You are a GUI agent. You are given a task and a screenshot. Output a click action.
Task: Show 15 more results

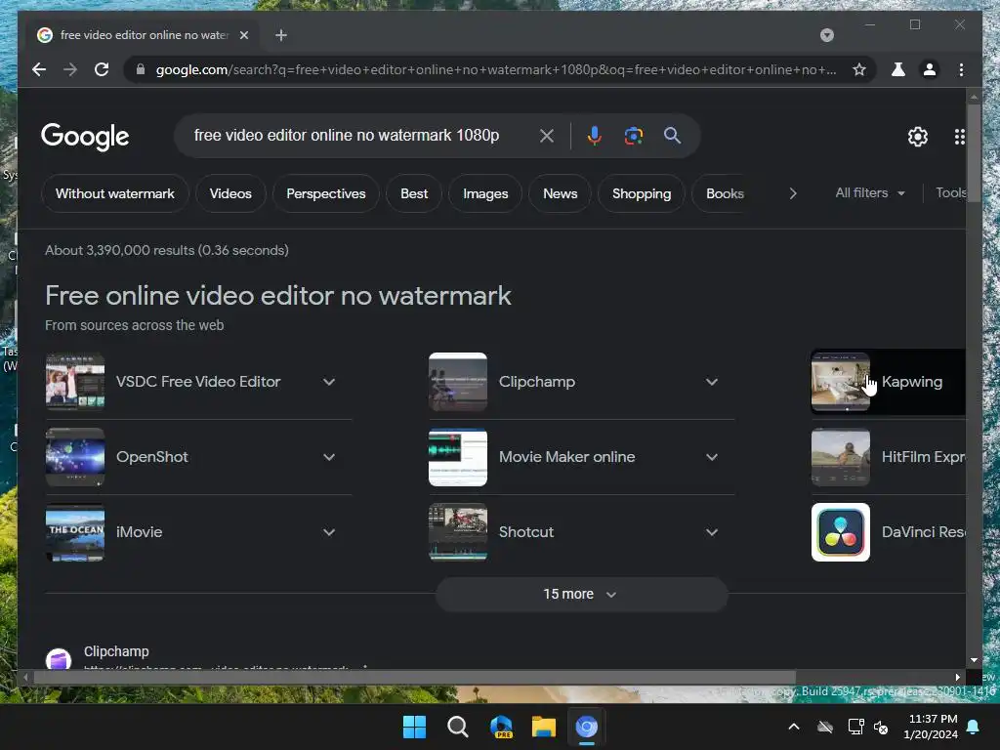coord(581,595)
